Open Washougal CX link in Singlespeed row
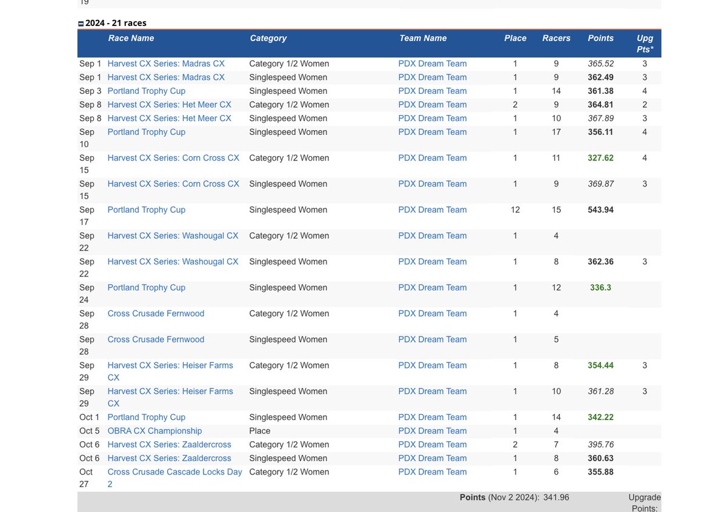 173,262
